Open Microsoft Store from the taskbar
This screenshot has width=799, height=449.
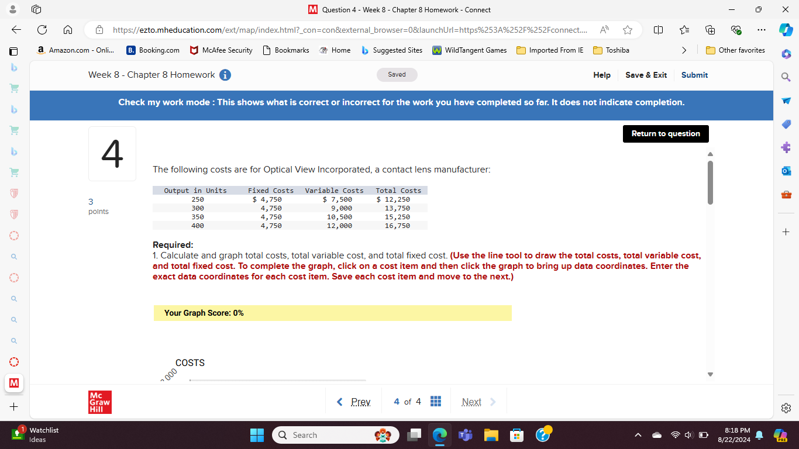click(516, 435)
